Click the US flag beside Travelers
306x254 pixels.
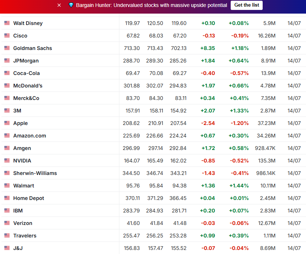tap(7, 236)
